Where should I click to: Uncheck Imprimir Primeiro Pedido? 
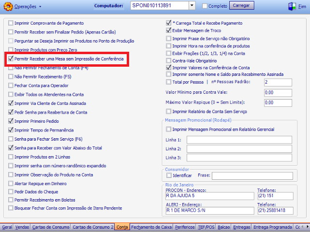click(x=11, y=121)
